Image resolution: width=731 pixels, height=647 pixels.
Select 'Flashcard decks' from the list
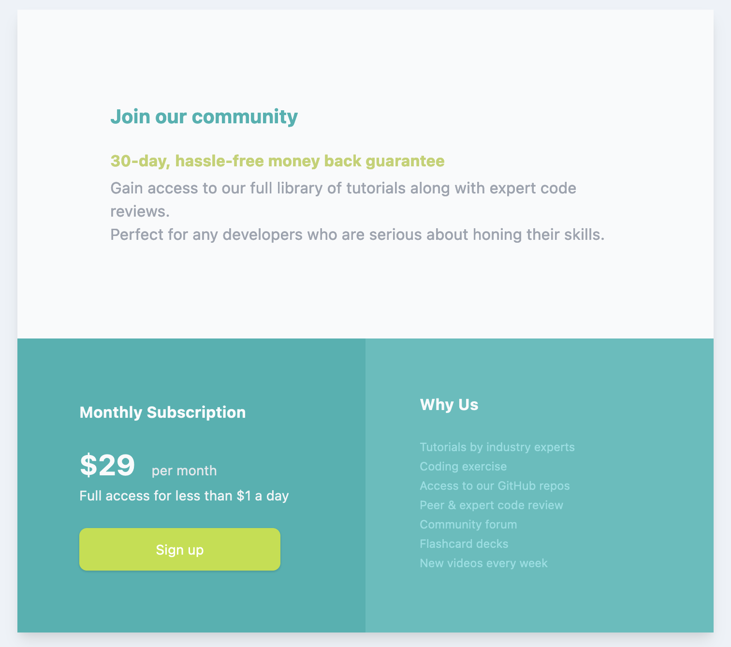click(x=464, y=544)
